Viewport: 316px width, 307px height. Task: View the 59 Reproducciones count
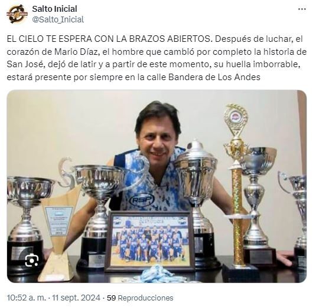140,298
